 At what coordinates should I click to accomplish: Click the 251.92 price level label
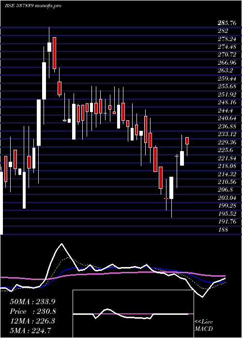(x=227, y=95)
